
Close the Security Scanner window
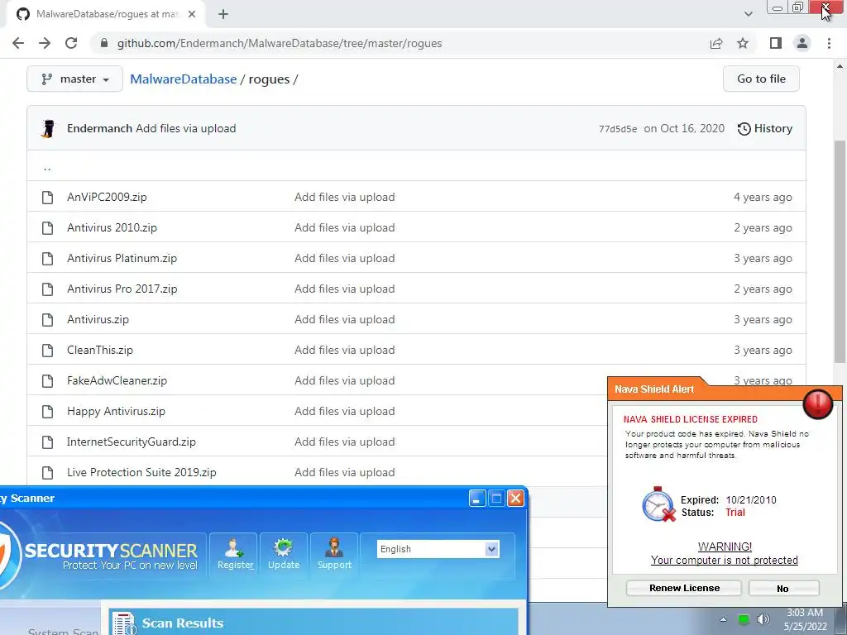516,499
